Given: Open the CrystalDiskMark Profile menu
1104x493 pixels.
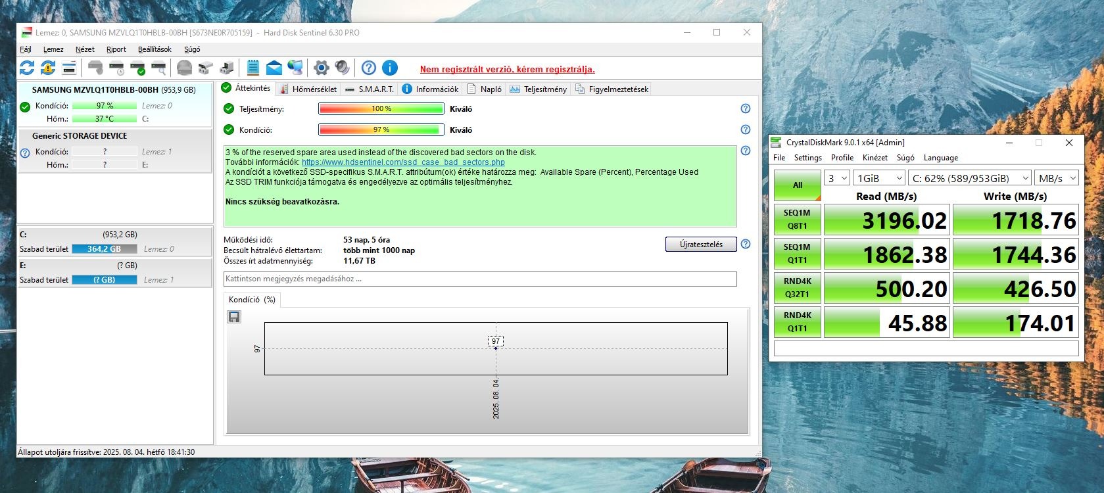Looking at the screenshot, I should pos(842,158).
